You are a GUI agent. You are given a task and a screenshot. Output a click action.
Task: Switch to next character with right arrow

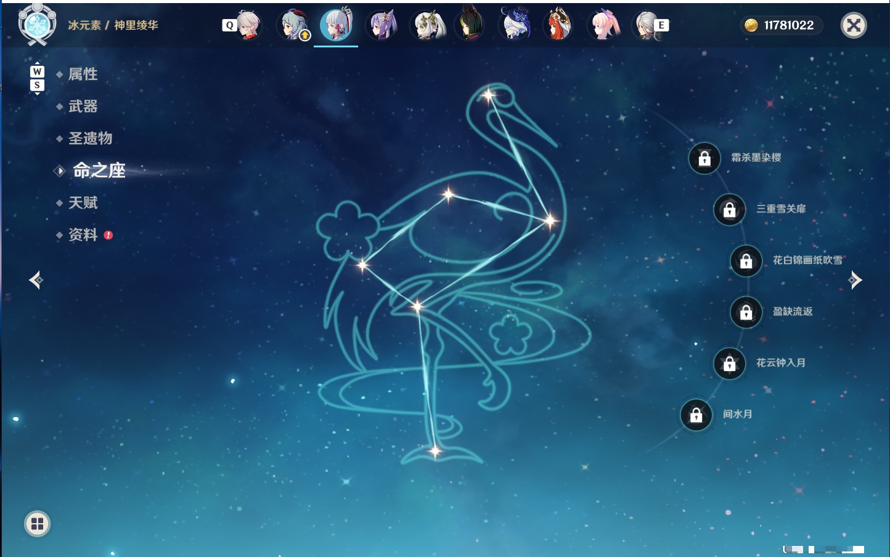[x=855, y=280]
